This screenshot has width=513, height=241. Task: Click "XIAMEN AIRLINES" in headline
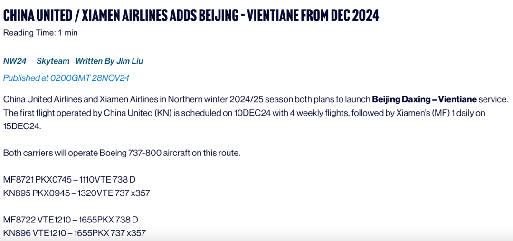click(x=131, y=15)
